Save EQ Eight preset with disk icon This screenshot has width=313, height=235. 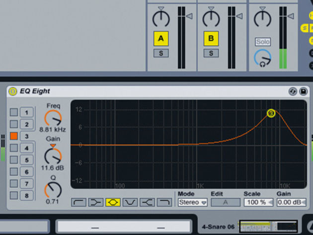(303, 91)
